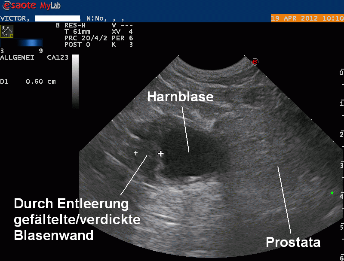Select the Harnblase annotation label

pyautogui.click(x=180, y=97)
